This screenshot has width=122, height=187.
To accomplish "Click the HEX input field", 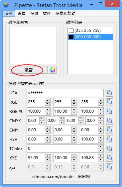I will 65,93.
